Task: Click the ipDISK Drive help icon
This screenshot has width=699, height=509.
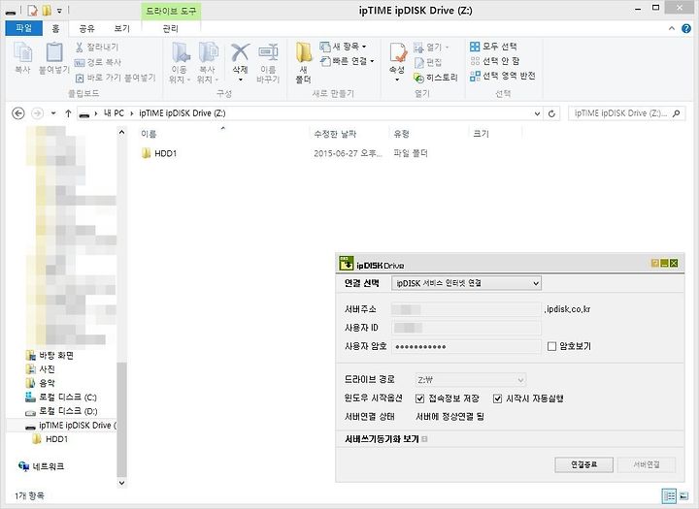Action: point(655,263)
